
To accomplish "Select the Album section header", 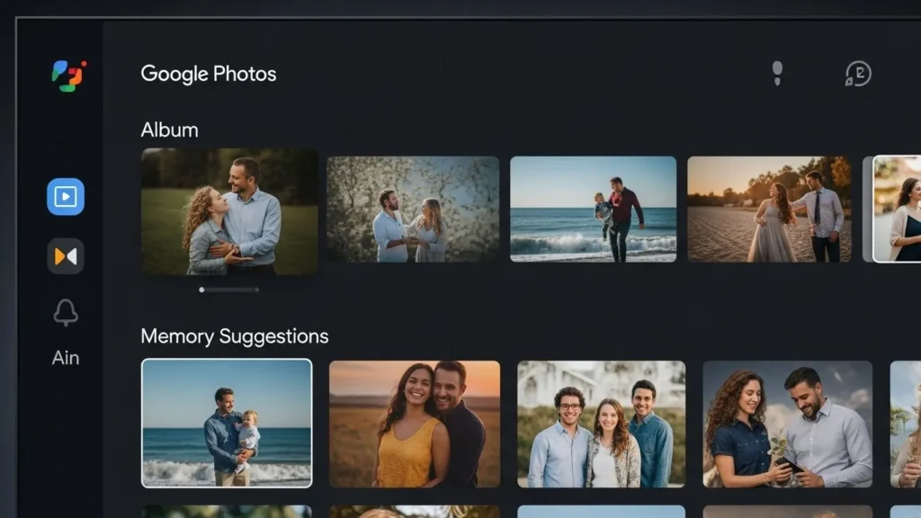I will click(x=169, y=129).
